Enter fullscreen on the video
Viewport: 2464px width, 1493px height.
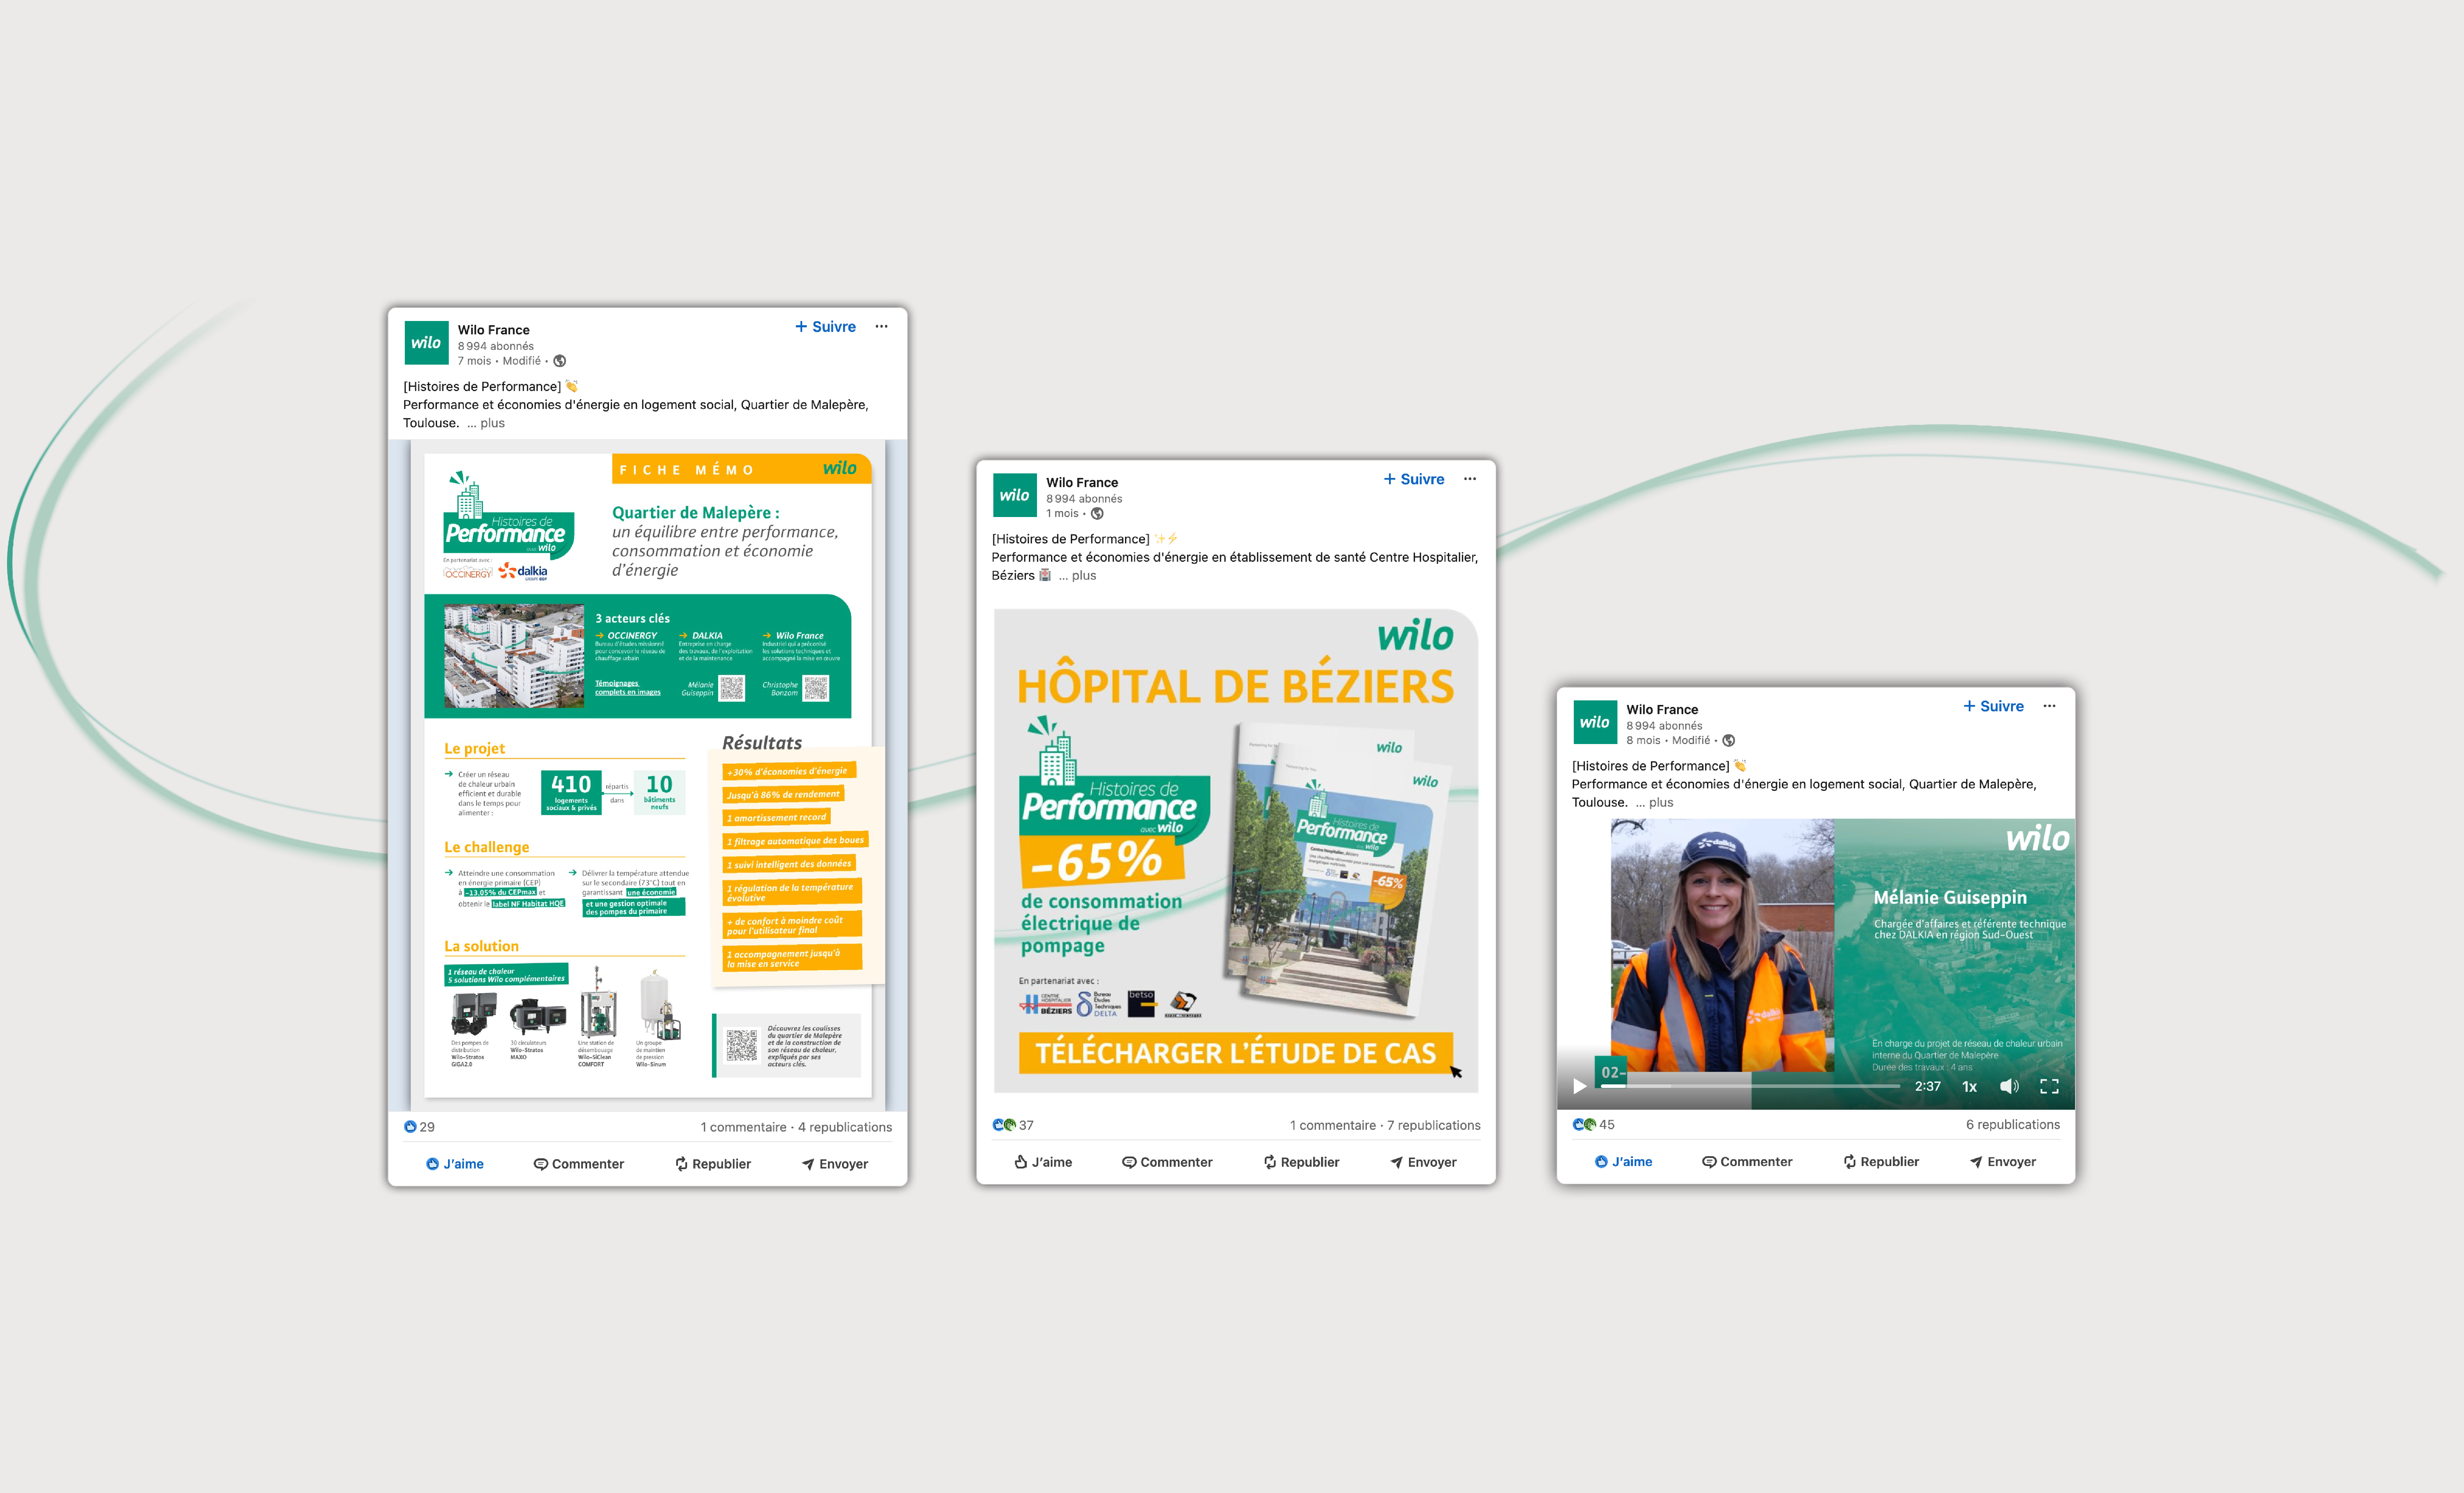(x=2049, y=1086)
